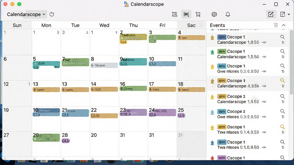Open the orange event on Saturday 4
The width and height of the screenshot is (294, 165).
pos(191,38)
